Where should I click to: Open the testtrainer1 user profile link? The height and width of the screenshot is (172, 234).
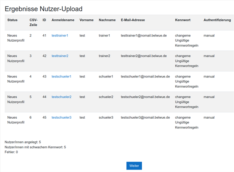click(x=60, y=36)
